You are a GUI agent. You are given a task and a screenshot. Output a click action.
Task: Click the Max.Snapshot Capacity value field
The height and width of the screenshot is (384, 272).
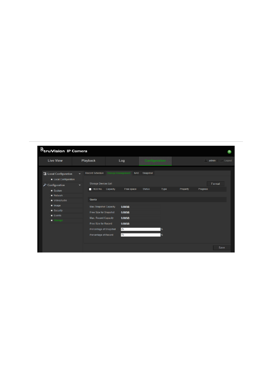click(141, 207)
